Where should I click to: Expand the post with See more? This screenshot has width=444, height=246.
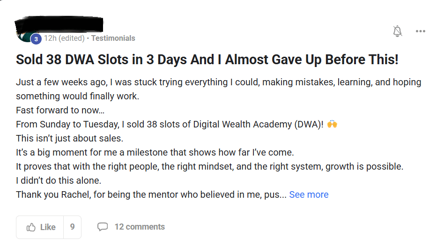click(309, 194)
